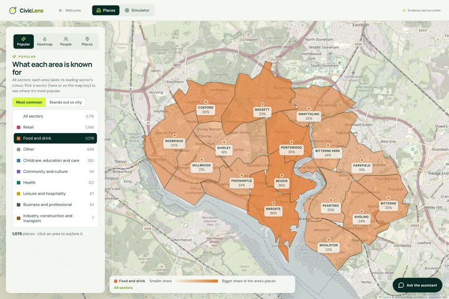Click the legend's orange gradient bar

click(197, 281)
